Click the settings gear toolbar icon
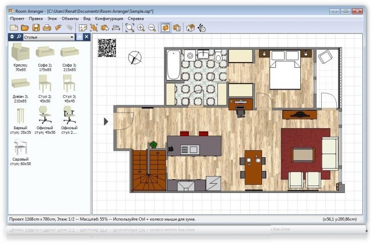 pos(202,28)
